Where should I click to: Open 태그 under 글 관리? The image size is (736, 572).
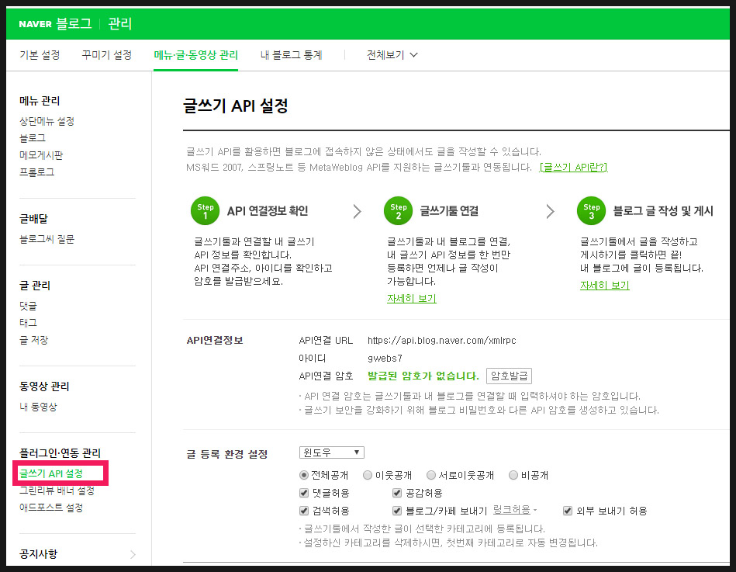pos(28,323)
